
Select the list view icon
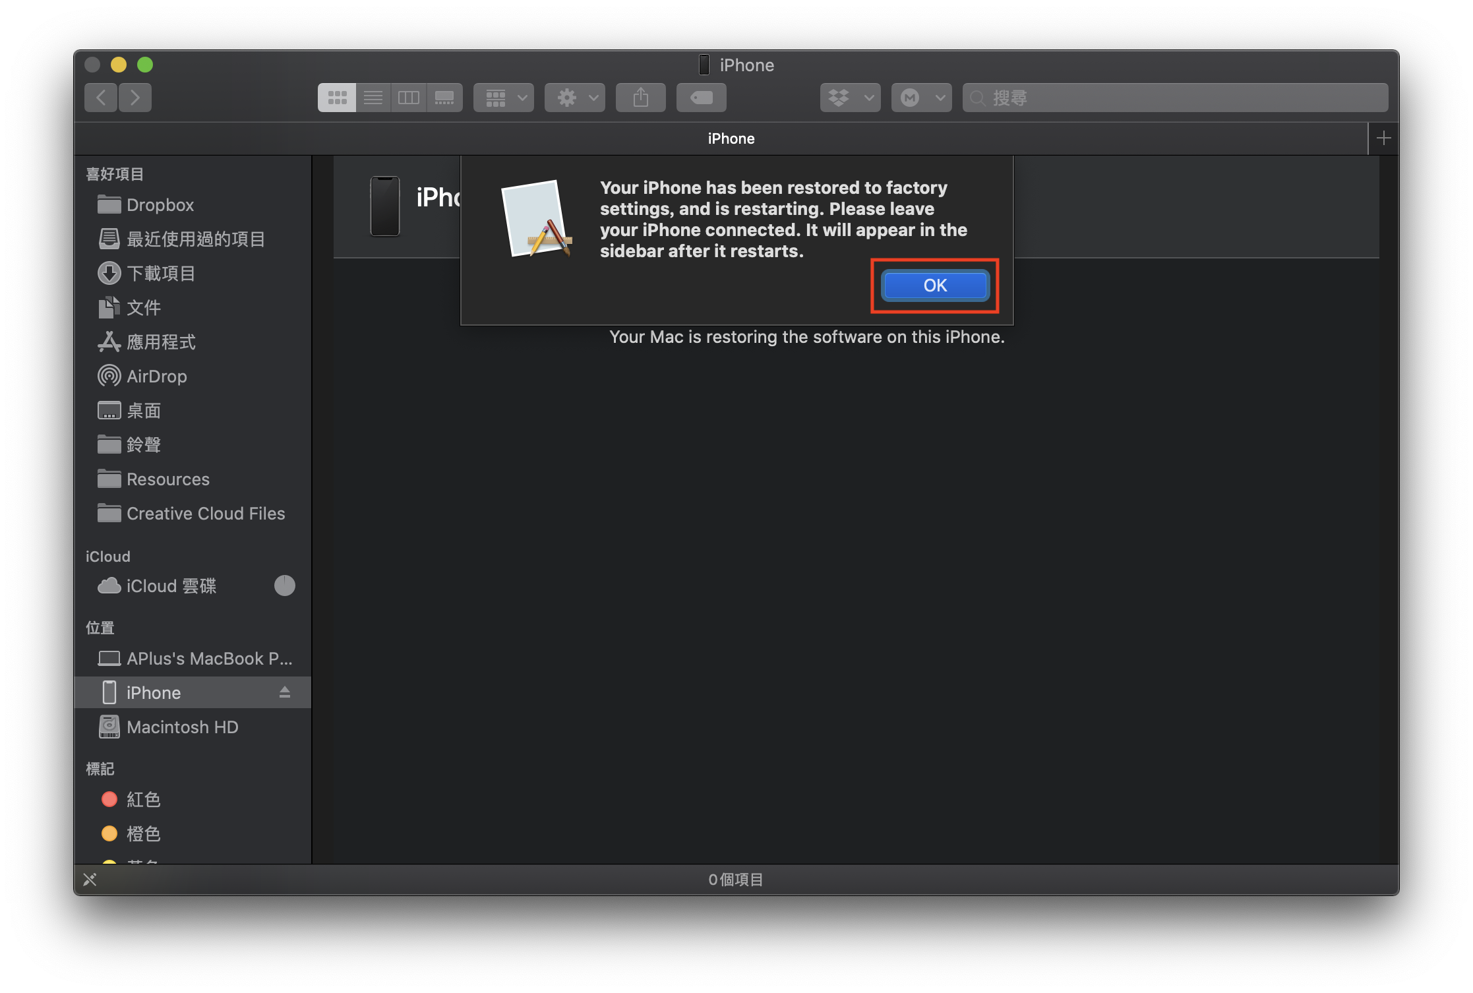(373, 98)
